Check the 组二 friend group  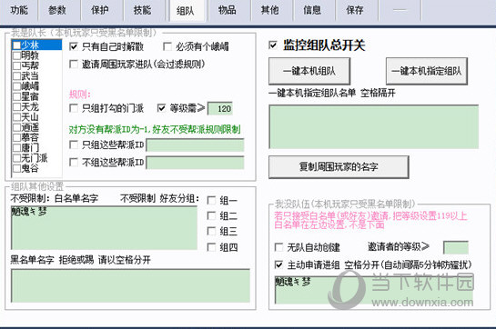coord(211,216)
